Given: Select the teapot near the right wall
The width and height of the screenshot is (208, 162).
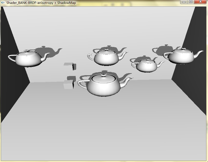Looking at the screenshot, I should [183, 56].
